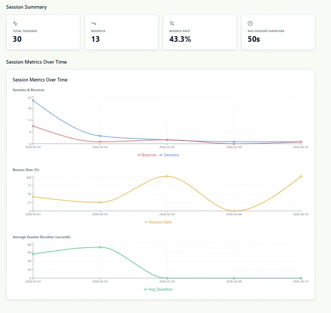
Task: Click the pulse icon in Total Sessions card
Action: pos(15,23)
